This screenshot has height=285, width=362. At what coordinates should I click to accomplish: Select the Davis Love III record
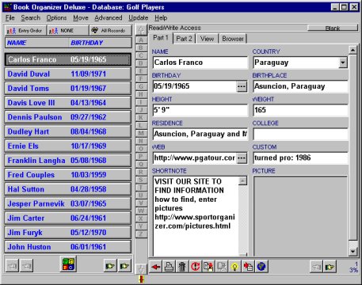68,103
